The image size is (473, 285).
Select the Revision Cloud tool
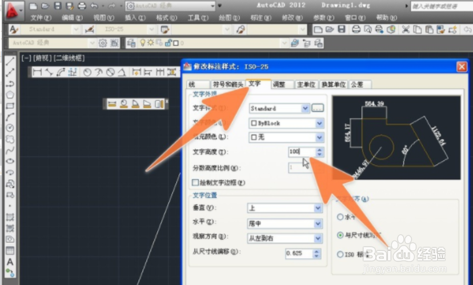click(10, 139)
